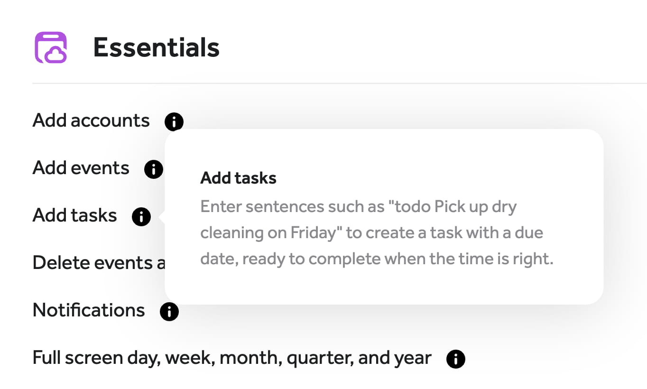Click the Essentials section heading
The width and height of the screenshot is (647, 389).
click(x=156, y=47)
